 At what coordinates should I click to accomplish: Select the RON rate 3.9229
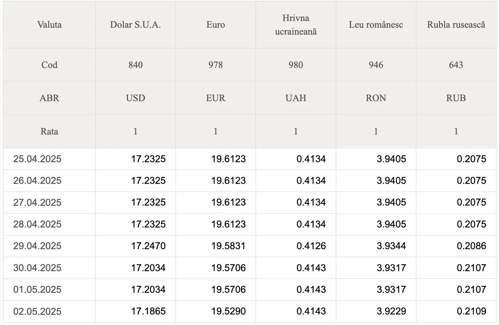(391, 311)
